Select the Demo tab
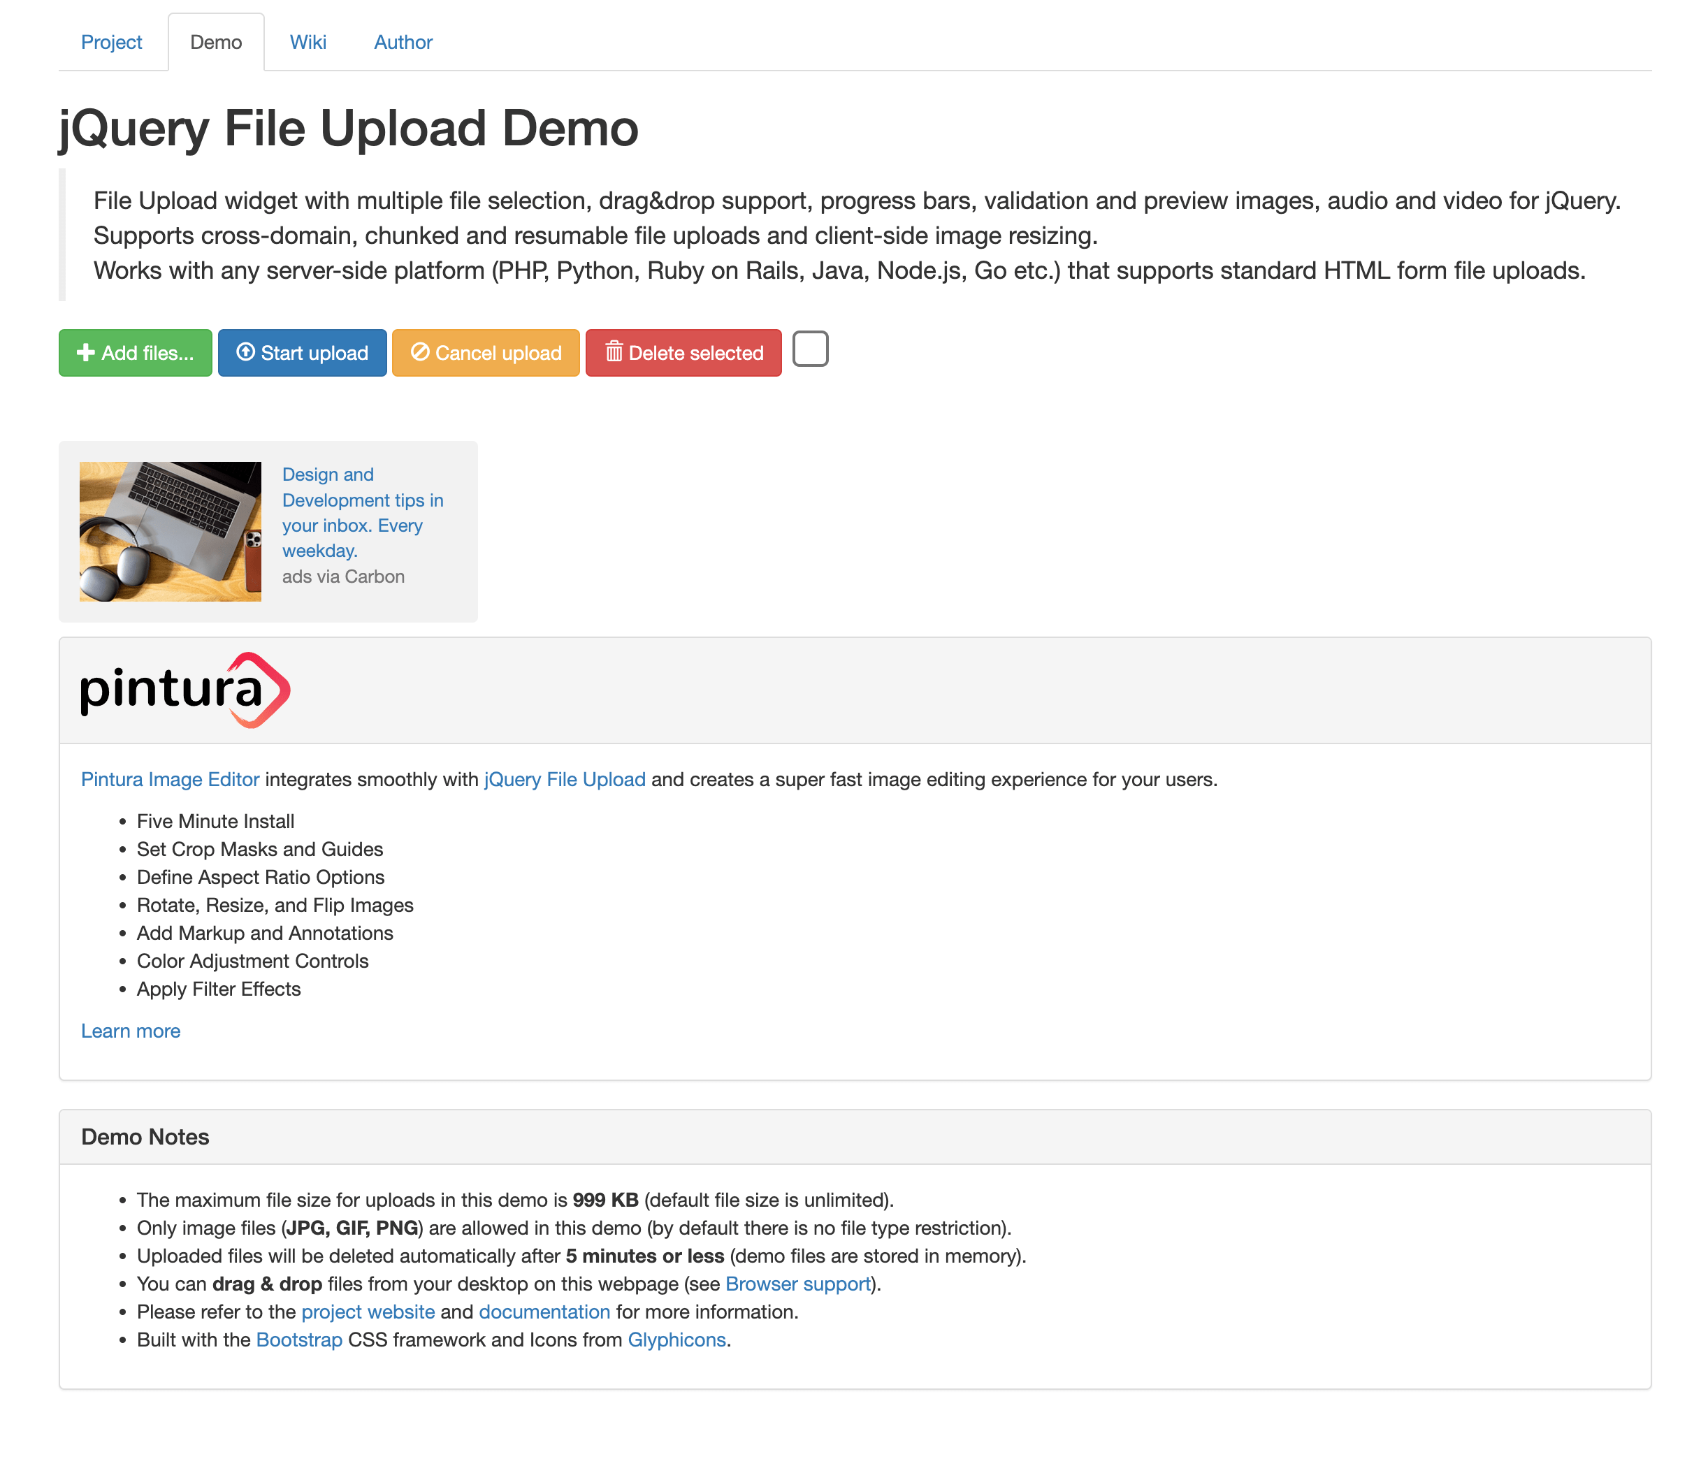Viewport: 1701px width, 1466px height. [216, 43]
